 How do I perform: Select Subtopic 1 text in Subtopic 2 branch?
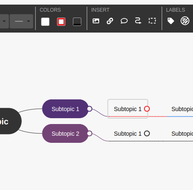(x=128, y=134)
